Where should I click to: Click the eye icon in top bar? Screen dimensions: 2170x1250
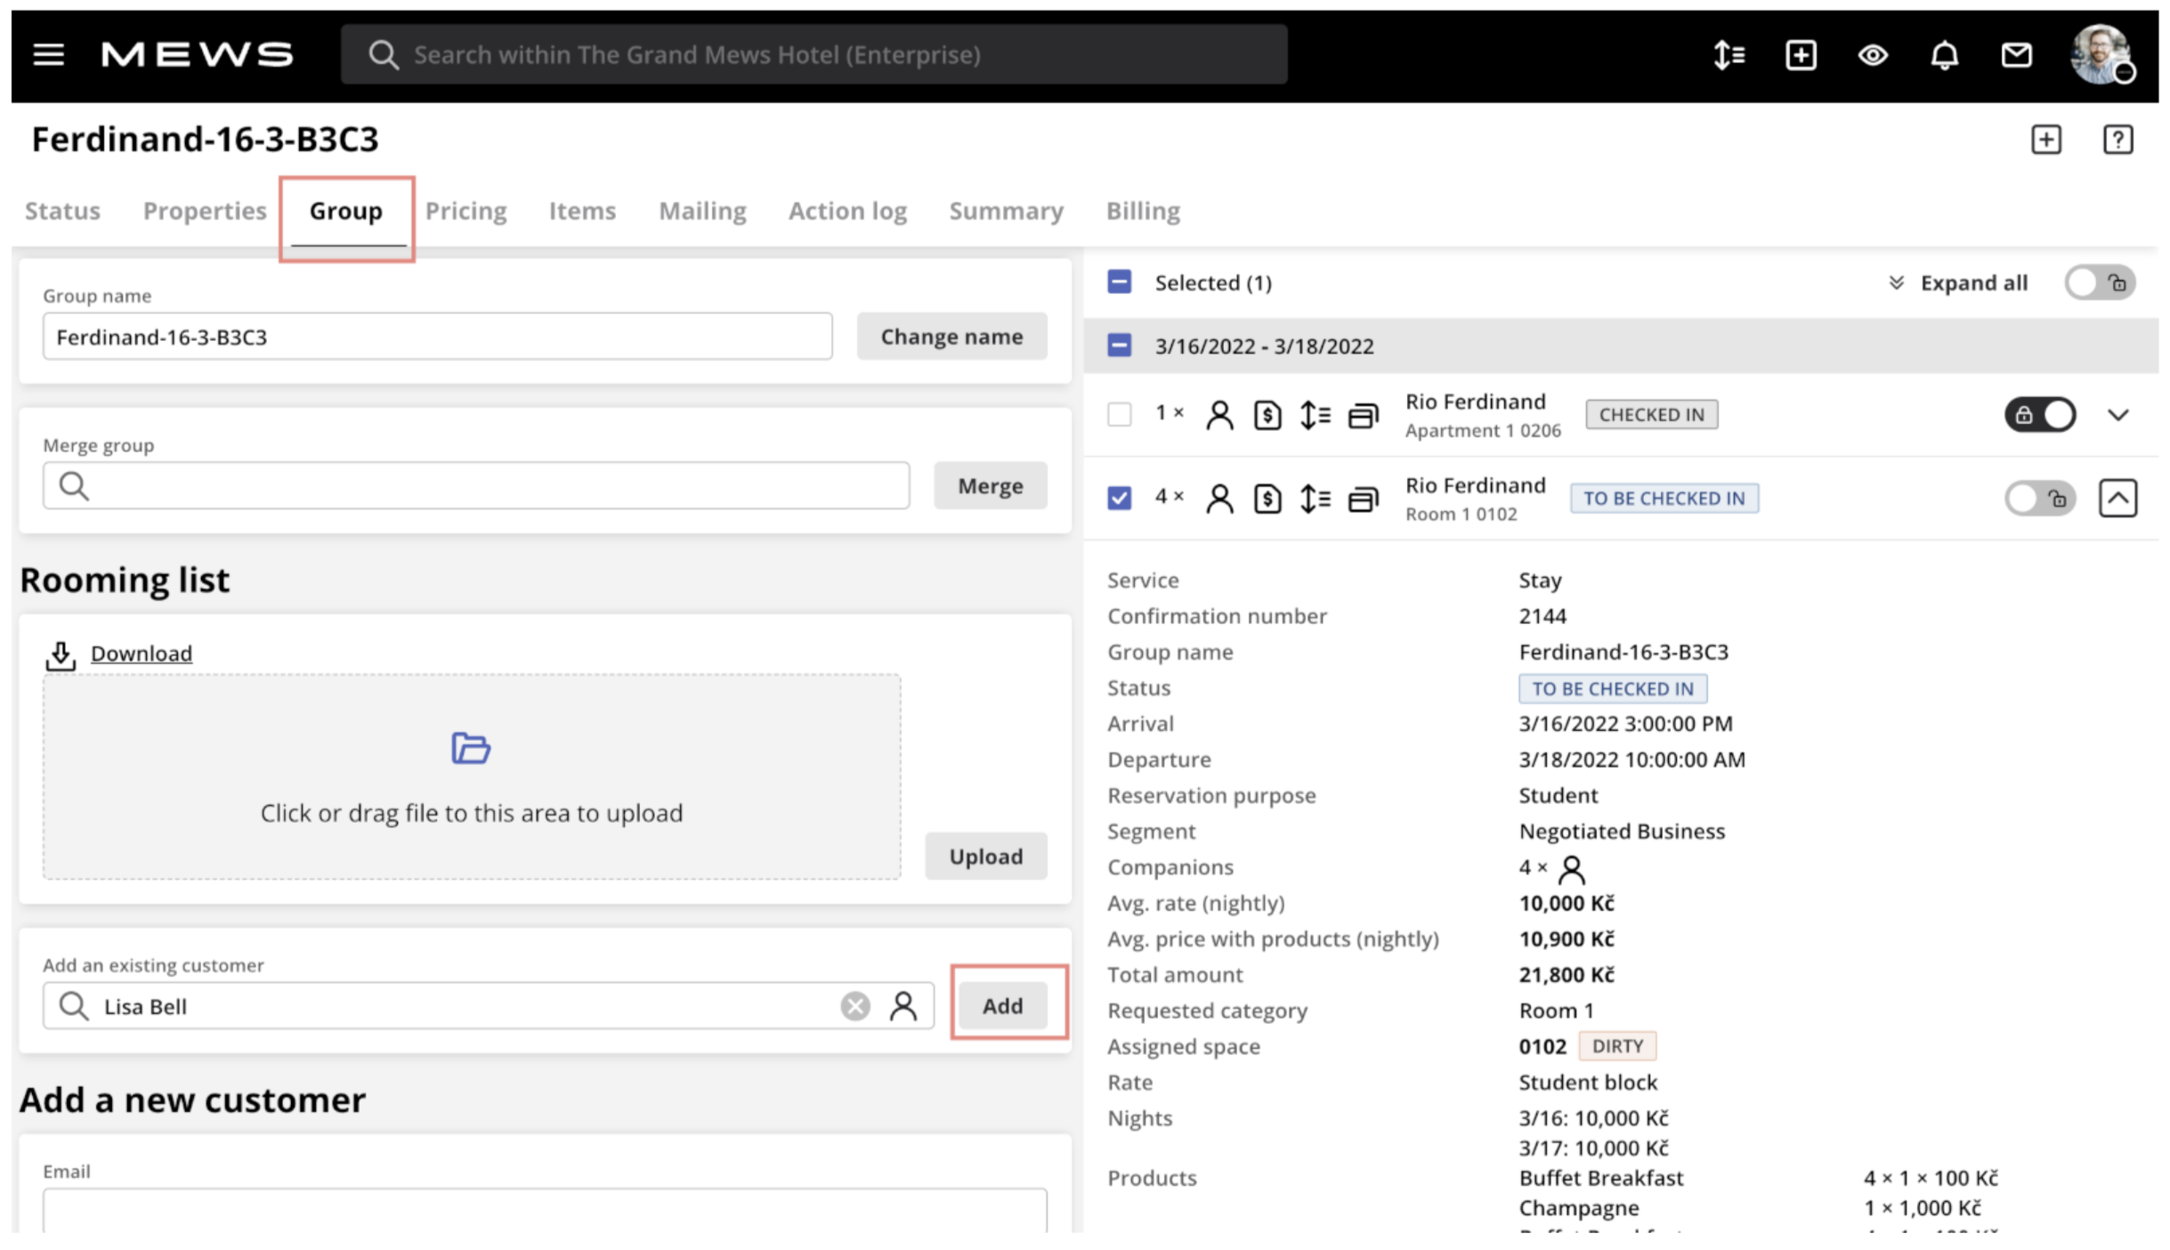1873,55
